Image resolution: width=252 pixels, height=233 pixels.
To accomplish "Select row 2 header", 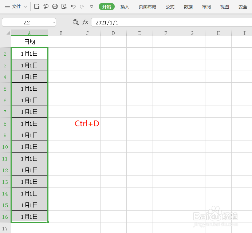I will [5, 54].
